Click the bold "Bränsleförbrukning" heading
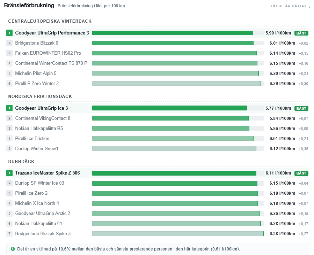 click(x=29, y=6)
